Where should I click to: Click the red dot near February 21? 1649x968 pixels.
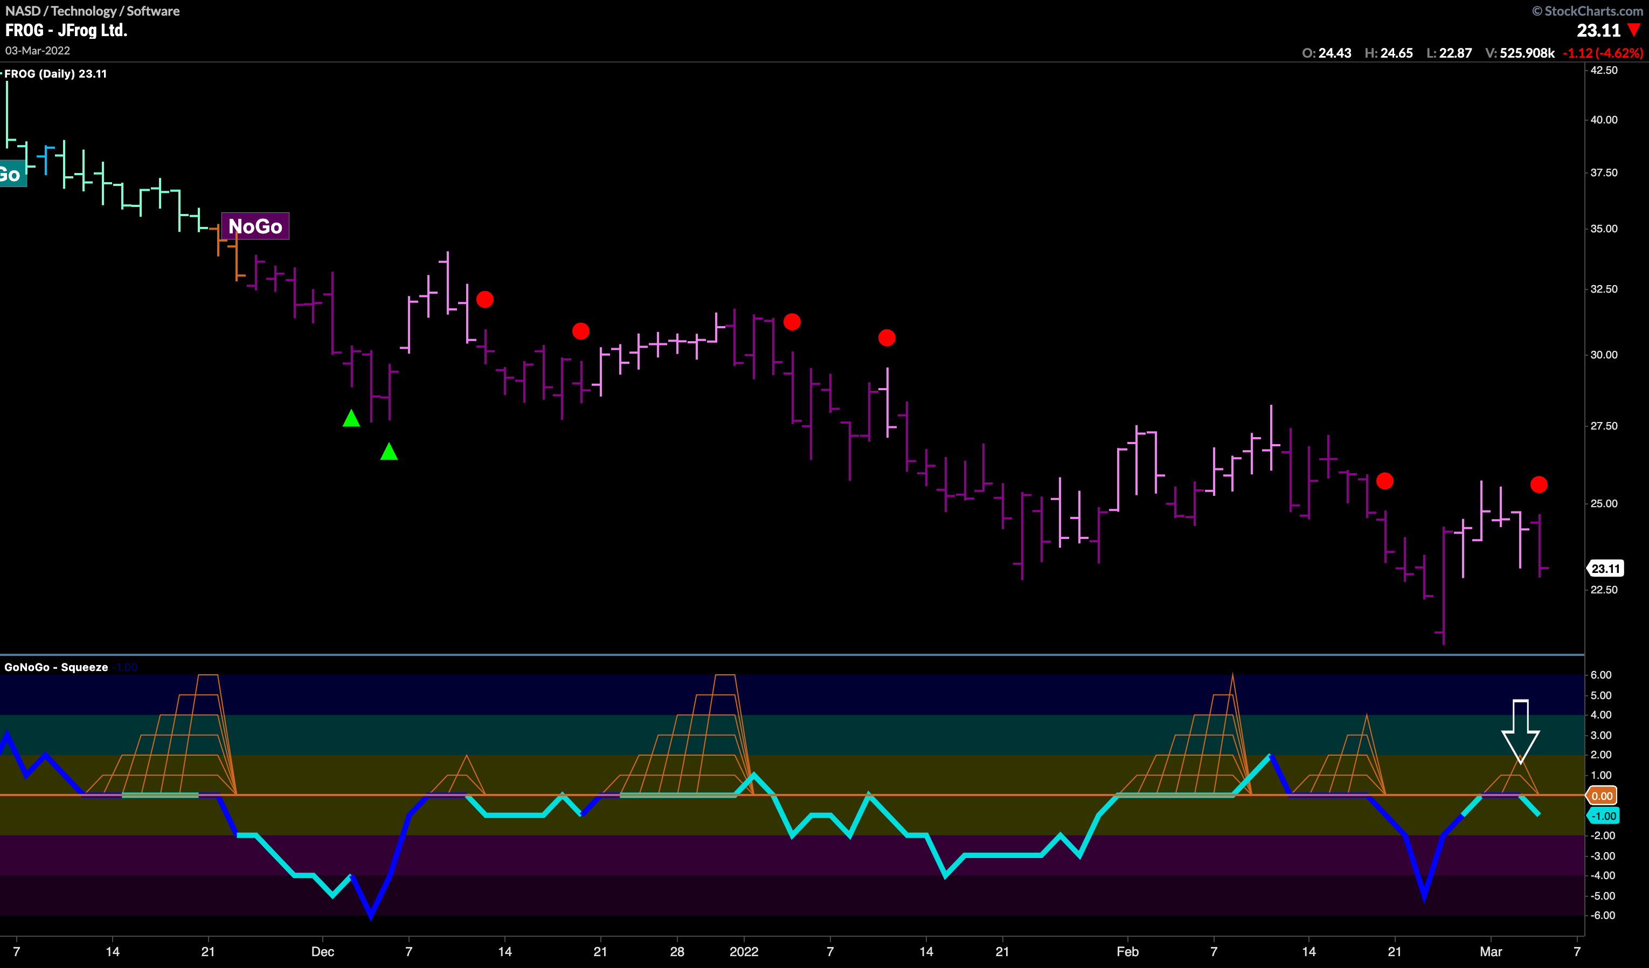(x=1384, y=481)
